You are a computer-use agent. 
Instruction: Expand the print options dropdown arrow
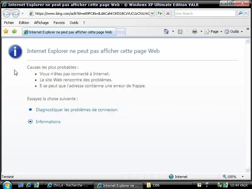[x=201, y=31]
